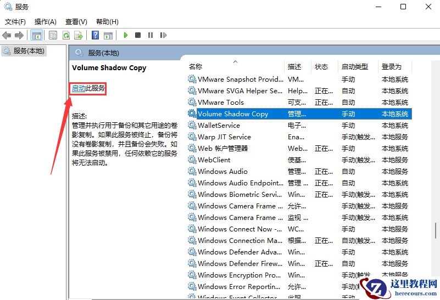Select the Windows Defender Firewall service
The width and height of the screenshot is (440, 300).
pos(240,263)
